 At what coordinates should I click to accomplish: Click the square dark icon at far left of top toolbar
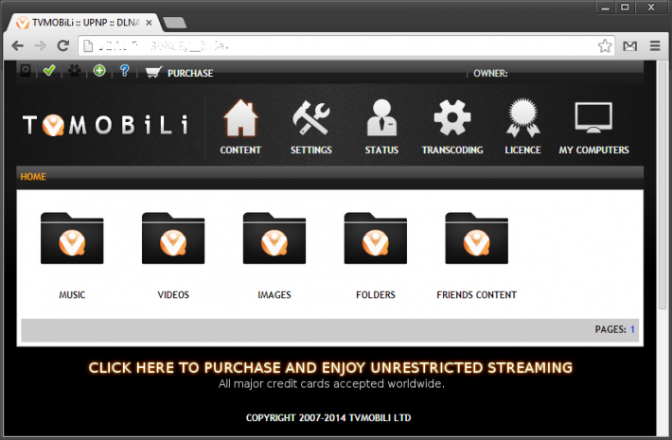click(x=26, y=70)
